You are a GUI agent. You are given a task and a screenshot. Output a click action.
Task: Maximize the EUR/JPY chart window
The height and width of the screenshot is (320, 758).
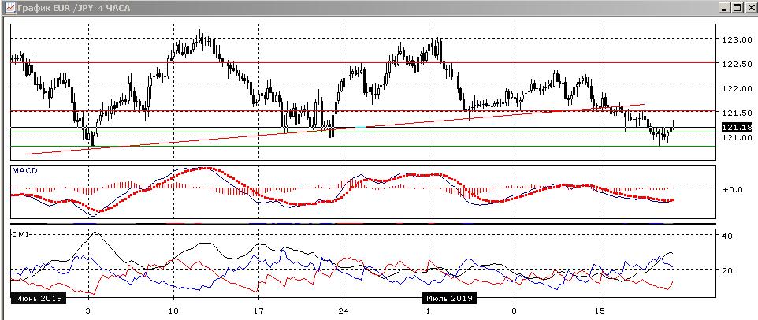[737, 7]
